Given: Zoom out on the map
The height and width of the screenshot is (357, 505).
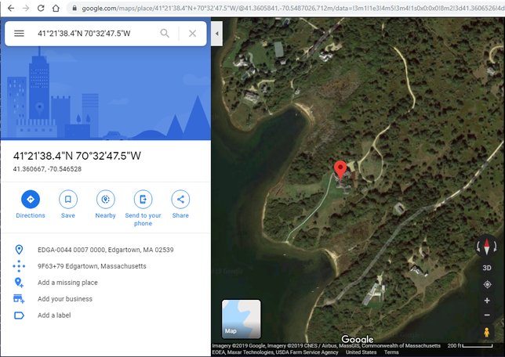Looking at the screenshot, I should pyautogui.click(x=487, y=315).
